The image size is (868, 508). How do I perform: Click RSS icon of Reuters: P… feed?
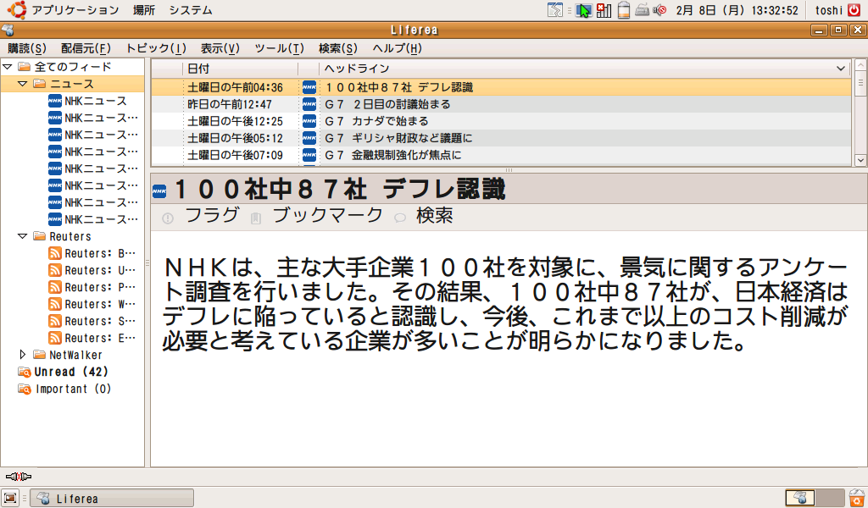tap(55, 287)
